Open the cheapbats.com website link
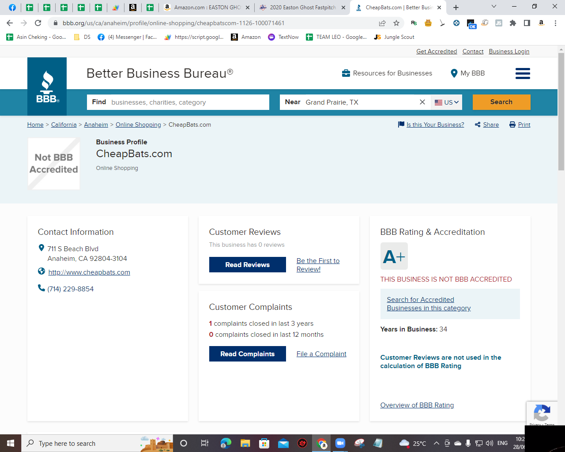 (89, 272)
